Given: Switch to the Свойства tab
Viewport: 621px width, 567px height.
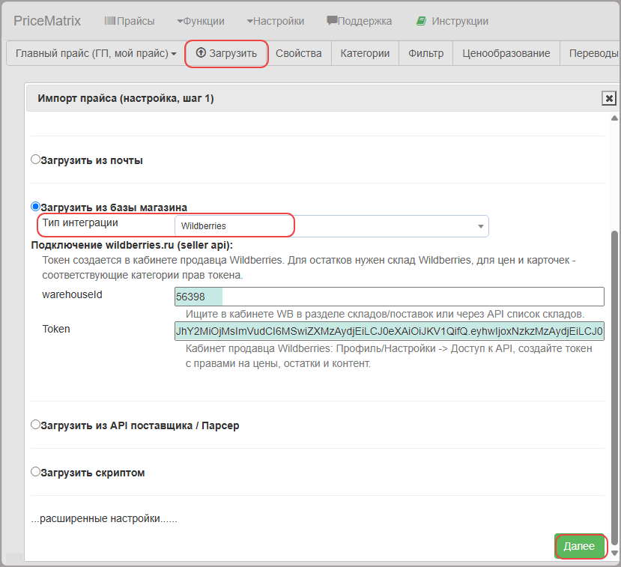Looking at the screenshot, I should (x=299, y=53).
